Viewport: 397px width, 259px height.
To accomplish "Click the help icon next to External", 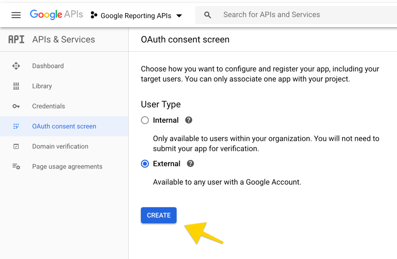I will tap(190, 163).
